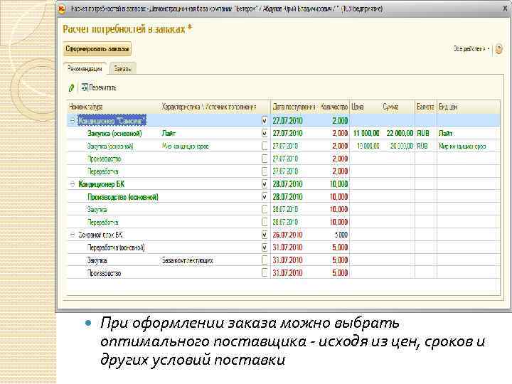Click the Количество column header

pyautogui.click(x=334, y=107)
